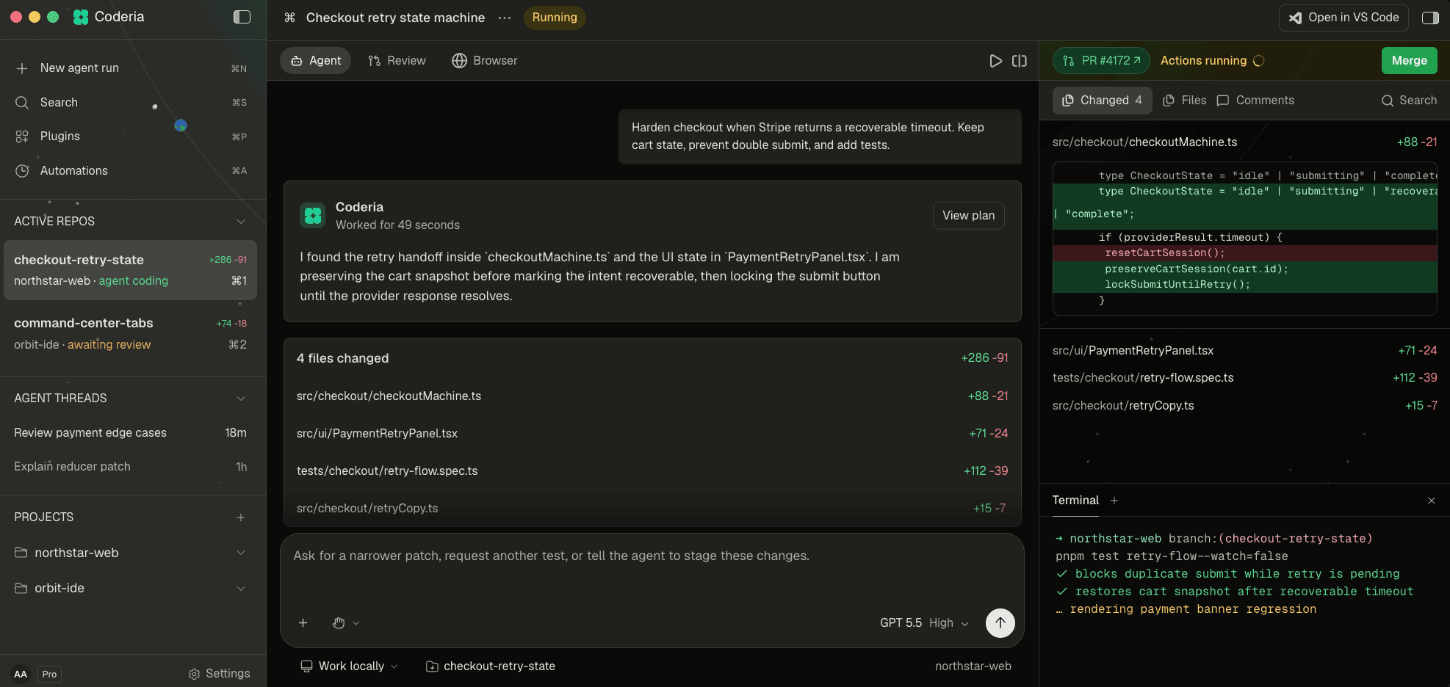Open thread Explain reducer patch
Viewport: 1450px width, 687px height.
pos(130,467)
